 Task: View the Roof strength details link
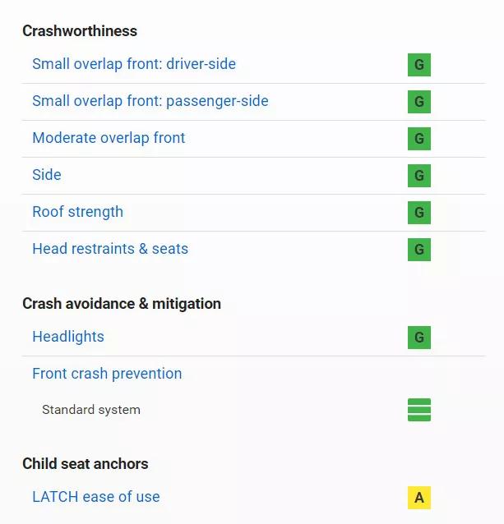point(77,212)
